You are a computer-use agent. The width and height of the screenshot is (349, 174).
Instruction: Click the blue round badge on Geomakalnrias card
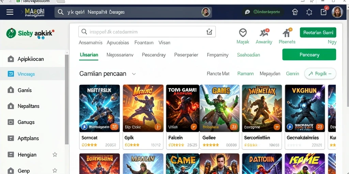tap(290, 127)
